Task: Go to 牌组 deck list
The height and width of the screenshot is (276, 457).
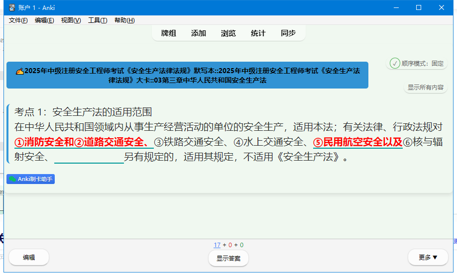Action: click(x=169, y=33)
